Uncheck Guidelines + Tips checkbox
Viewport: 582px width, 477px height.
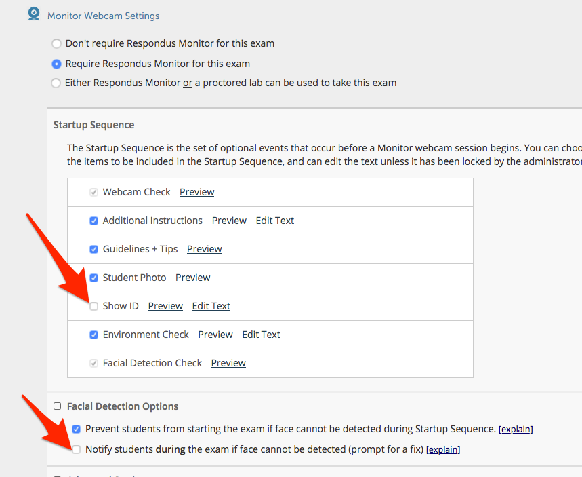(x=94, y=250)
